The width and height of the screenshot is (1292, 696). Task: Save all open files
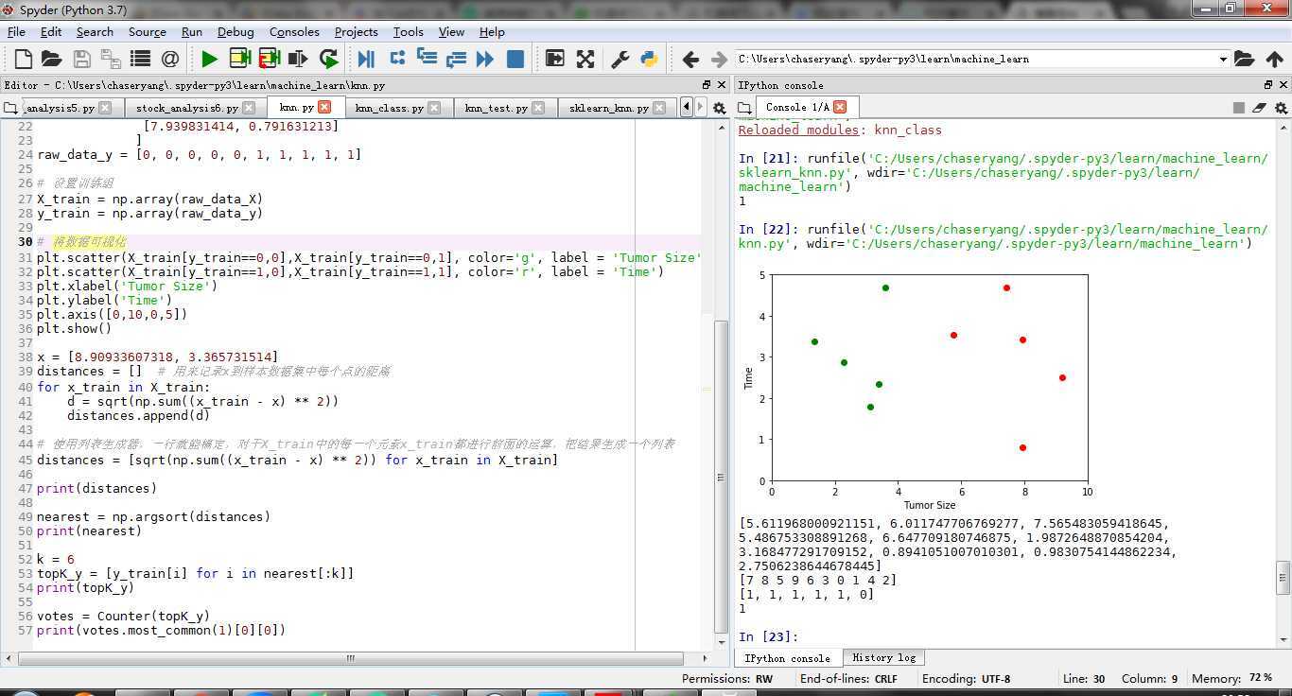coord(111,59)
